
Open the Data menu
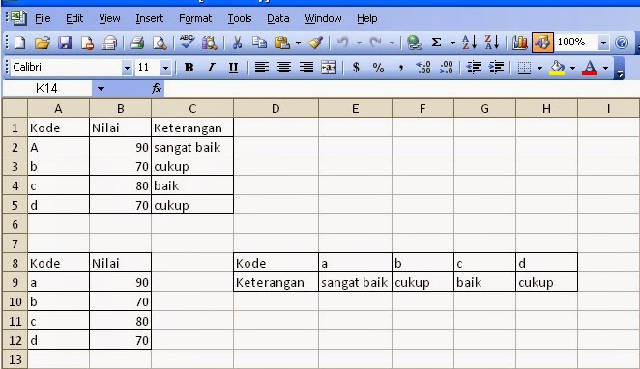(x=278, y=18)
